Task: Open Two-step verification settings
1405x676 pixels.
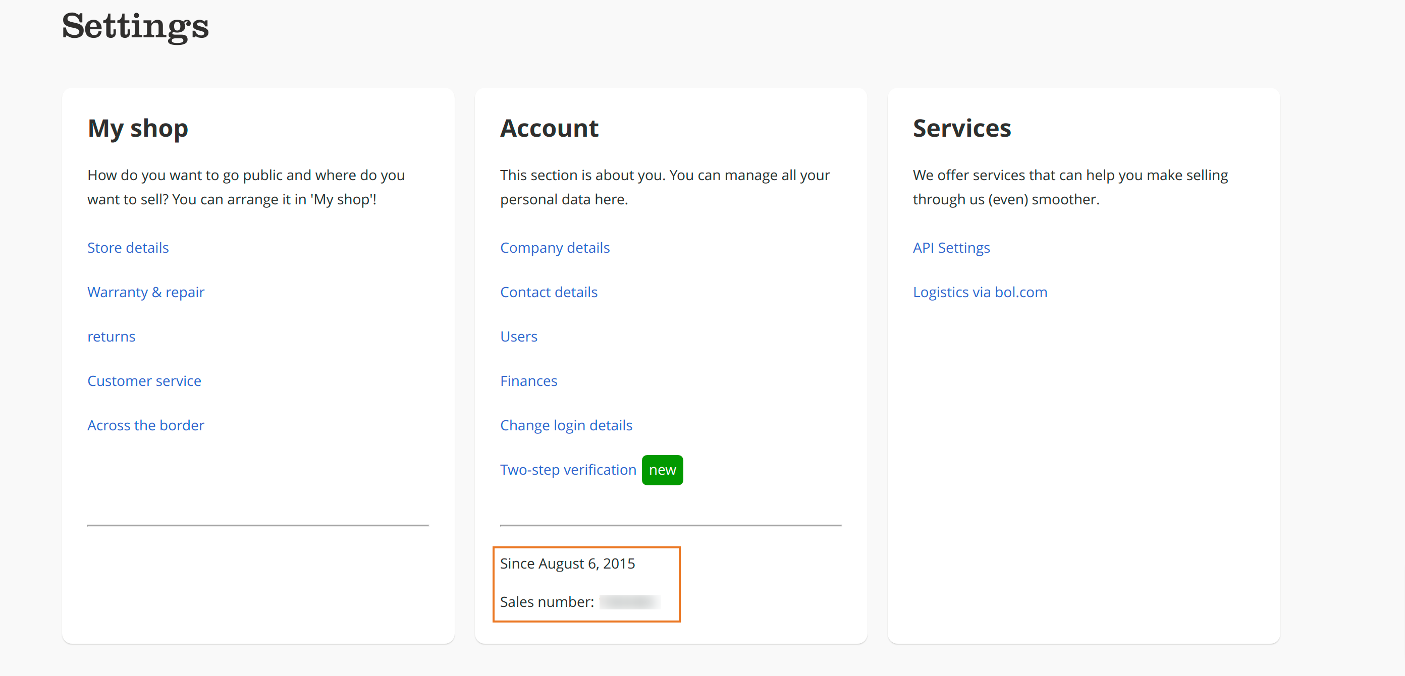Action: tap(568, 469)
